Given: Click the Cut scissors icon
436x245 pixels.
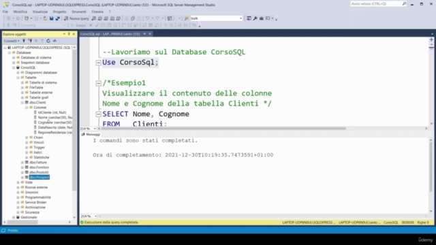Looking at the screenshot, I should 127,18.
